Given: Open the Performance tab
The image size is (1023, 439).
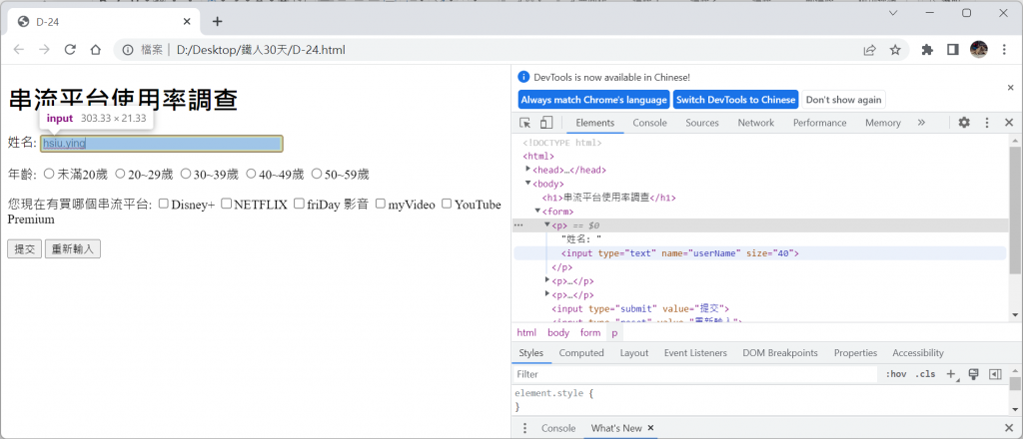Looking at the screenshot, I should (819, 123).
